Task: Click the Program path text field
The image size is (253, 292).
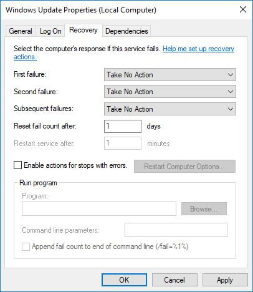Action: point(99,208)
